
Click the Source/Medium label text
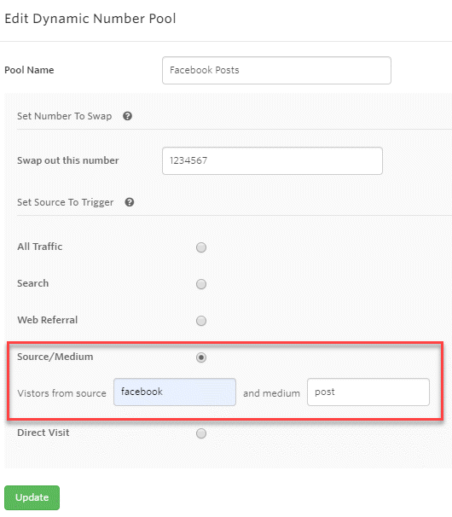pos(55,357)
